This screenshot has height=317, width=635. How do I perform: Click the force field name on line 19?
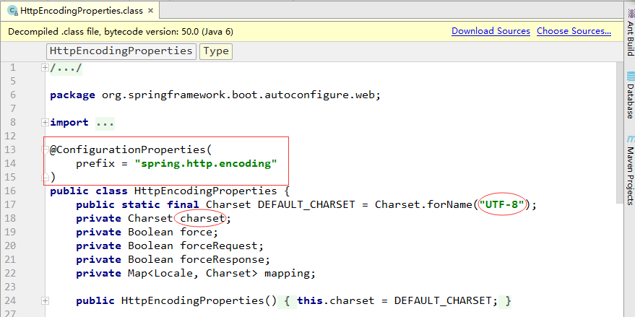[x=196, y=233]
